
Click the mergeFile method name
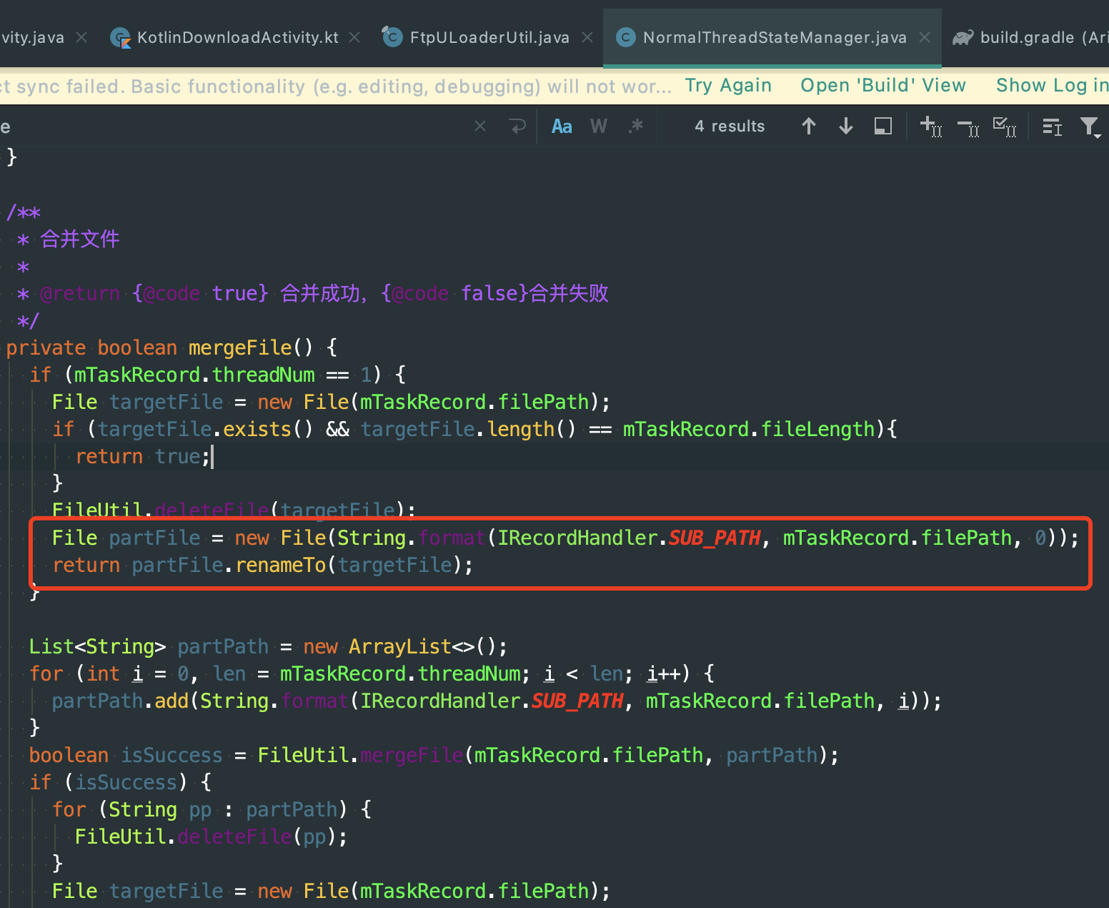[x=240, y=347]
